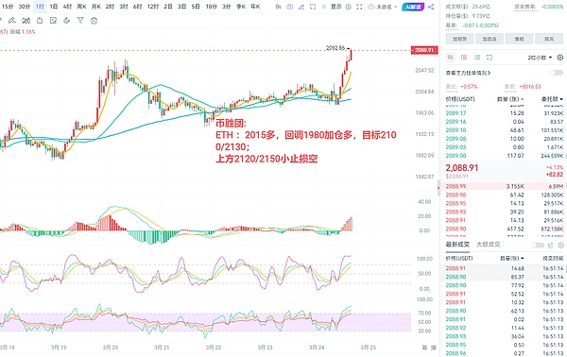Open the 显示 display options

pos(336,7)
